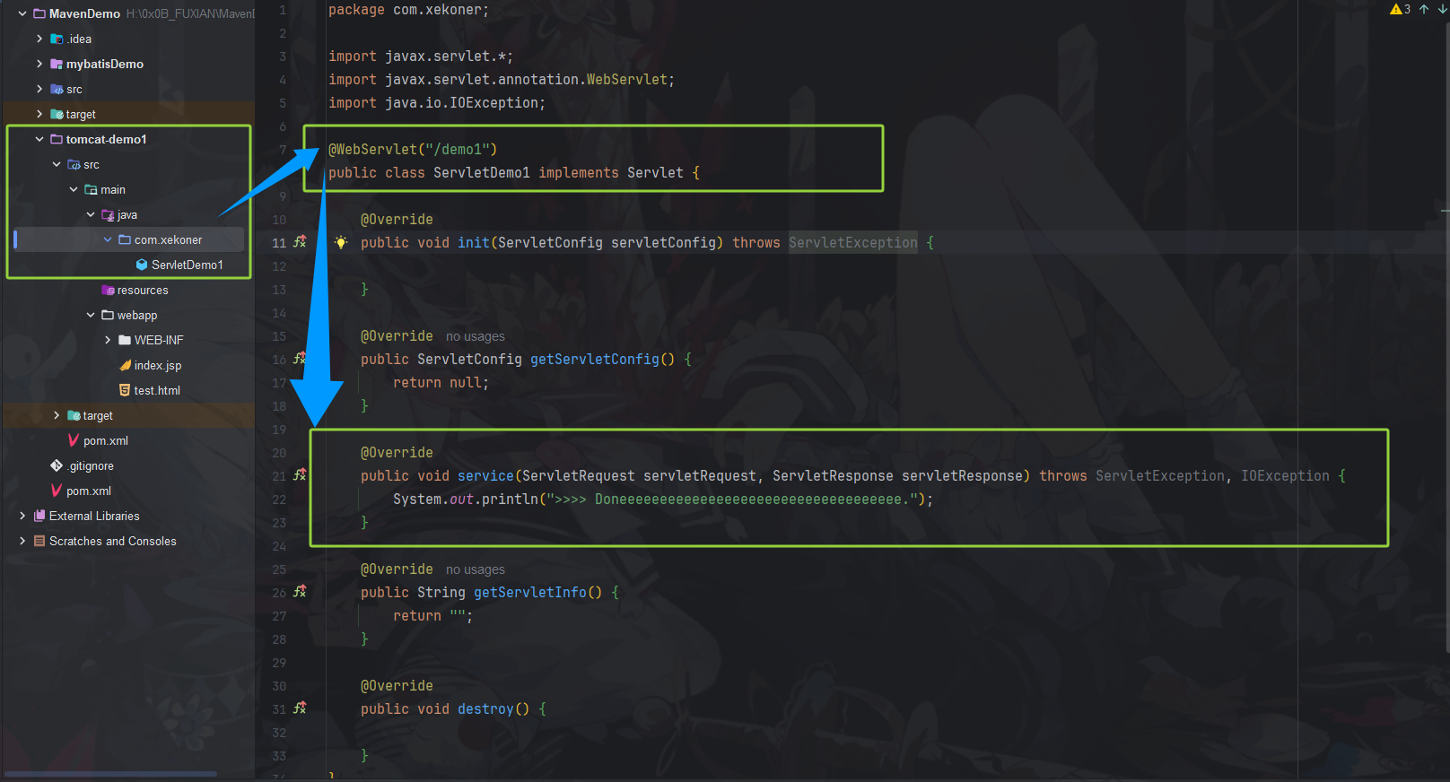Click no usages hint above getServletConfig
The image size is (1450, 782).
[476, 336]
